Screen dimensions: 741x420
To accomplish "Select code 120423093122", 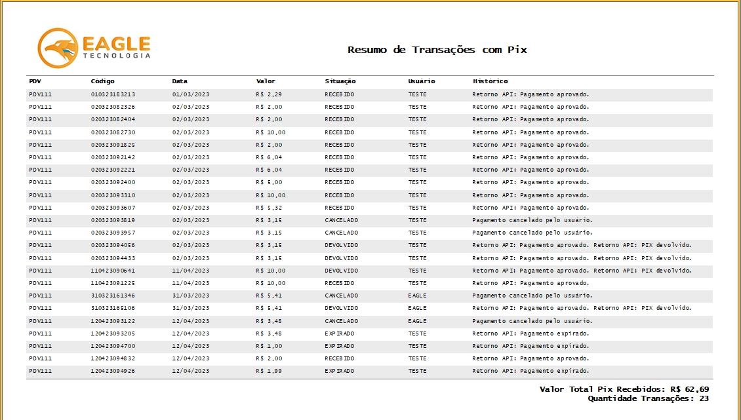I will point(113,321).
